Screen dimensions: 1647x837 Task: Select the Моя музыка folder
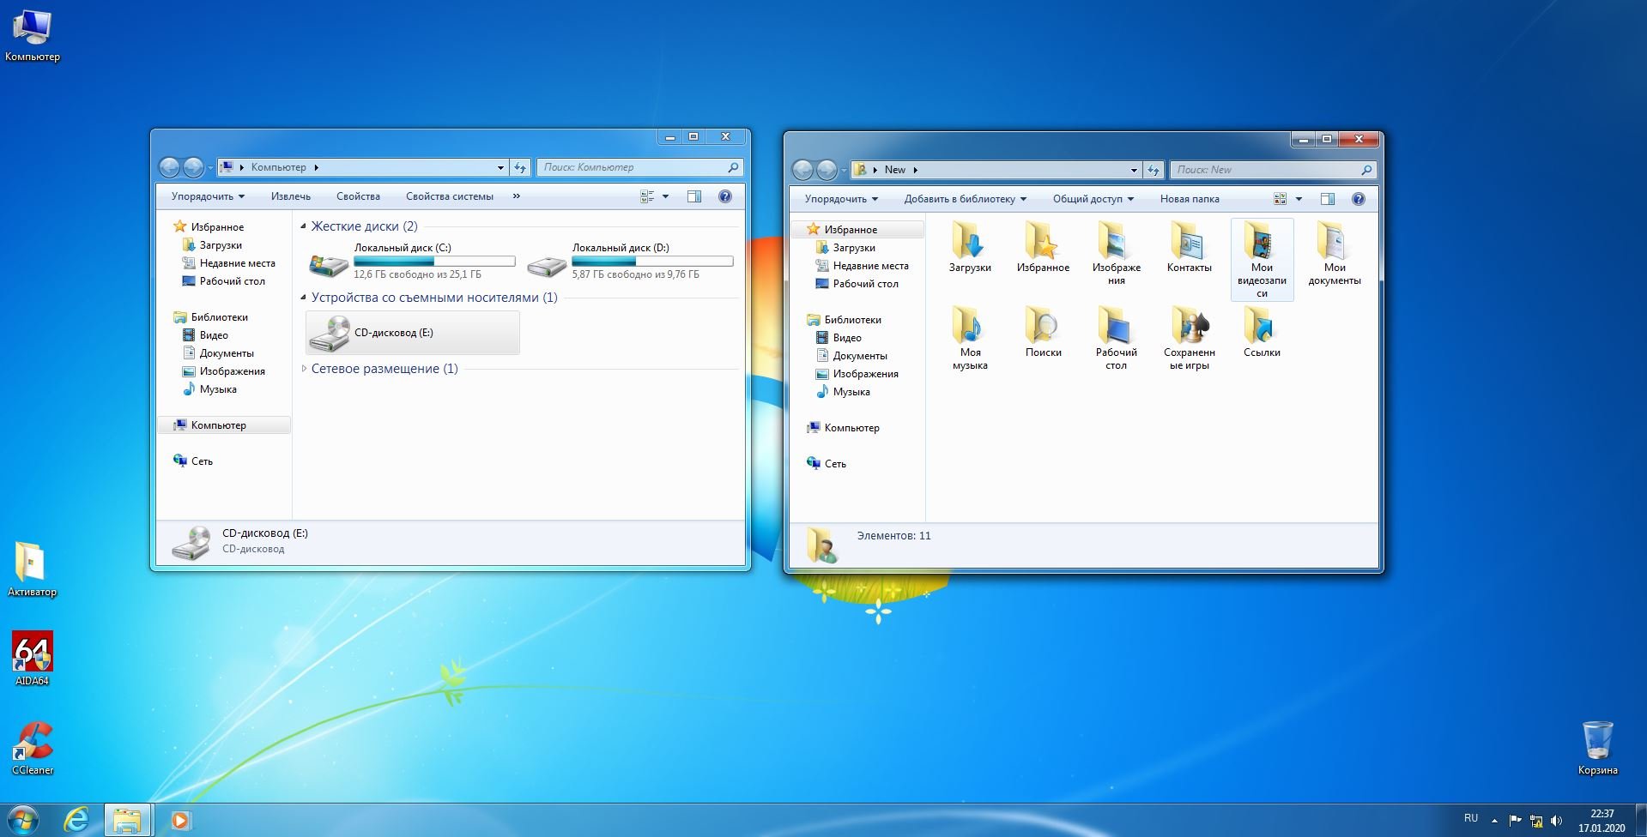(x=970, y=339)
